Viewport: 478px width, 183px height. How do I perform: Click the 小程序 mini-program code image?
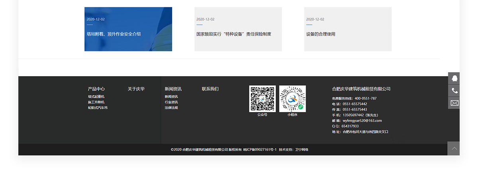point(292,98)
